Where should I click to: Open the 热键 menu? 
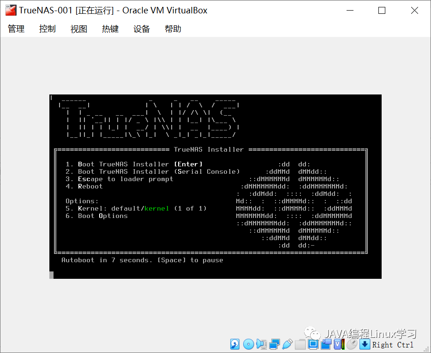(110, 29)
